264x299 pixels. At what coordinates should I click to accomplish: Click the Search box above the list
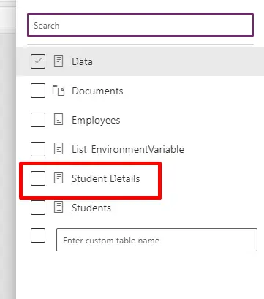140,25
